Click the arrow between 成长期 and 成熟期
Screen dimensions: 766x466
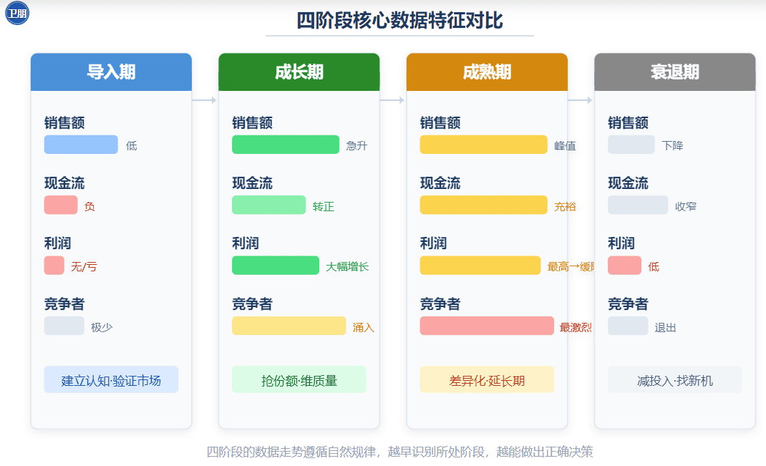(x=392, y=100)
